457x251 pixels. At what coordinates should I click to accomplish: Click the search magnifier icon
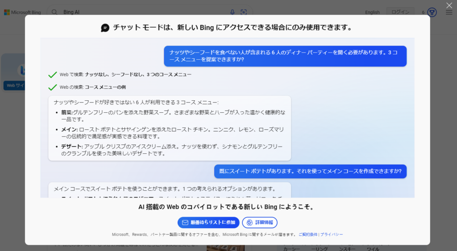click(x=54, y=12)
